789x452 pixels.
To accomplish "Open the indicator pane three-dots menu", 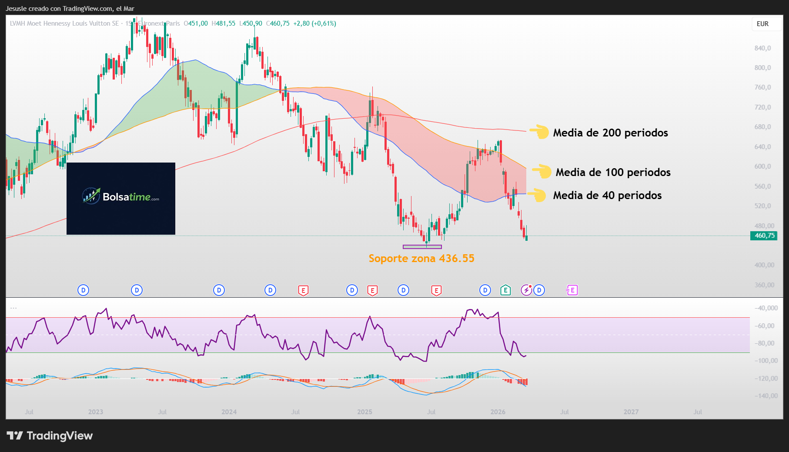I will coord(13,308).
